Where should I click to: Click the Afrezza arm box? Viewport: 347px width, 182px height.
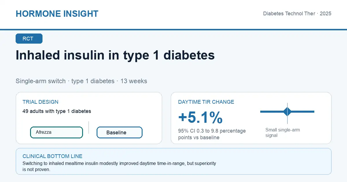pos(57,132)
